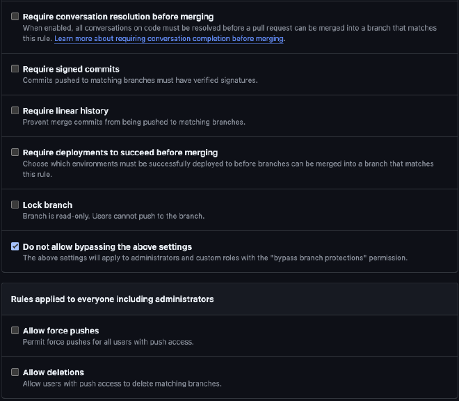459x401 pixels.
Task: Click 'Choose which environments must be successfully deployed' description
Action: tap(228, 169)
